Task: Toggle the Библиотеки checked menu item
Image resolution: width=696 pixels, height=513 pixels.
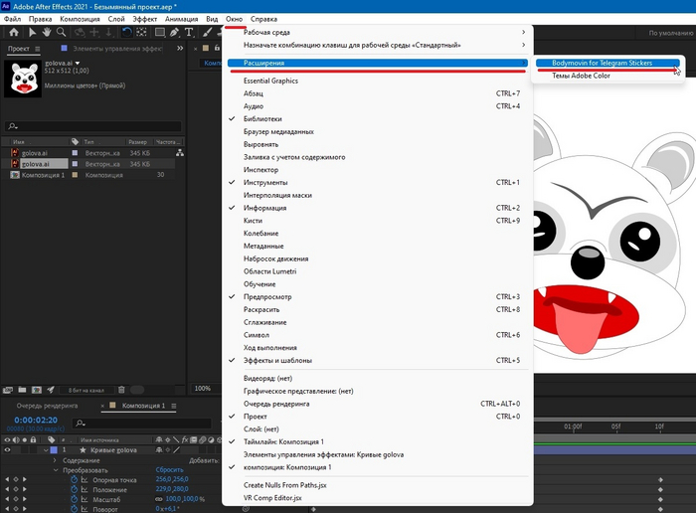Action: [377, 119]
